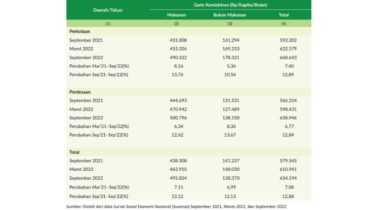Click the value 470.942
Image resolution: width=374 pixels, height=210 pixels.
(178, 109)
